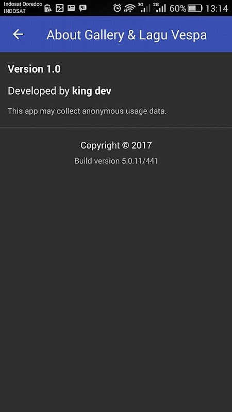Tap the news card notification icon
Viewport: 232px width, 412px height.
[x=71, y=8]
